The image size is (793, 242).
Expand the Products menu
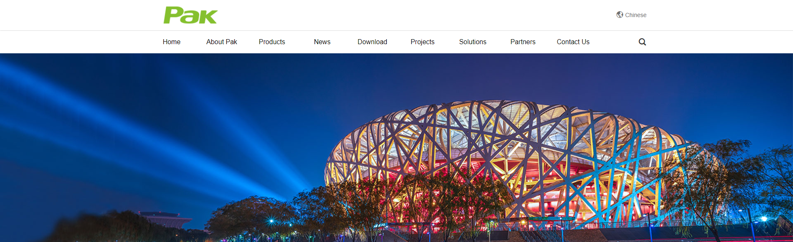click(272, 42)
